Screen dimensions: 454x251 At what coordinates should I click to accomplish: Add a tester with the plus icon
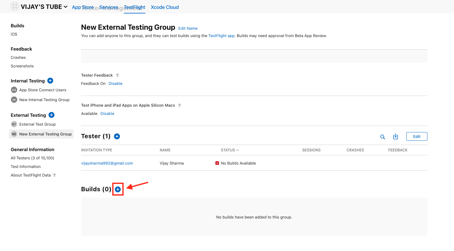pyautogui.click(x=117, y=136)
